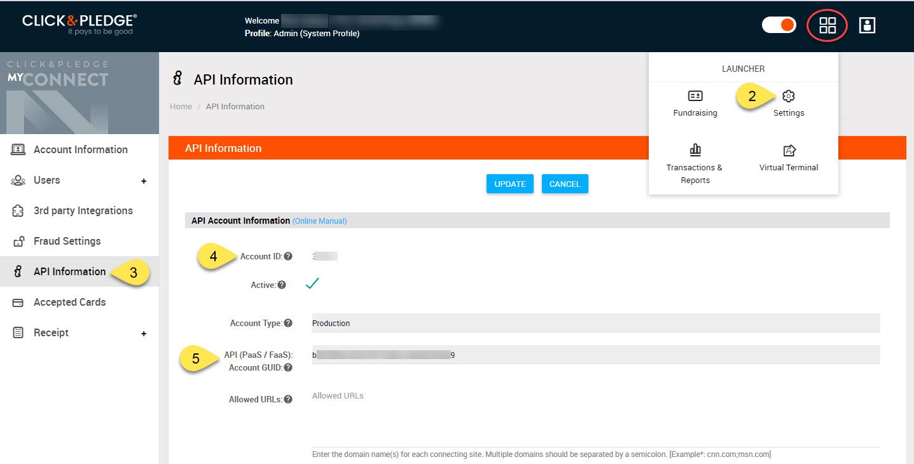Click the UPDATE button

[510, 184]
